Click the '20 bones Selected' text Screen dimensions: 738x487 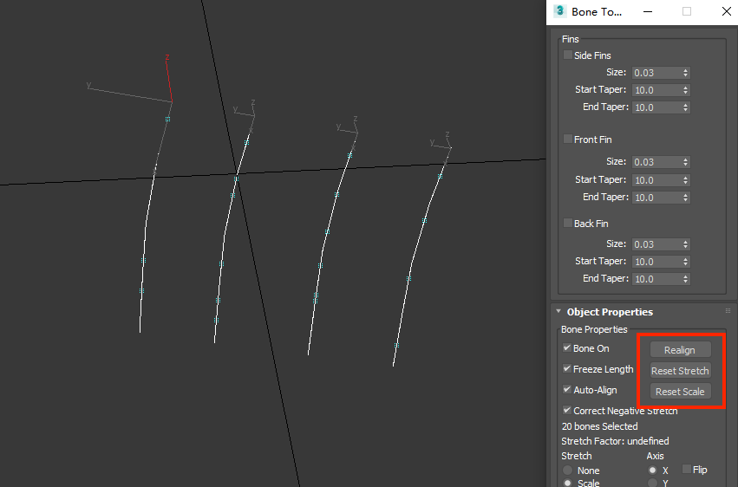click(599, 426)
